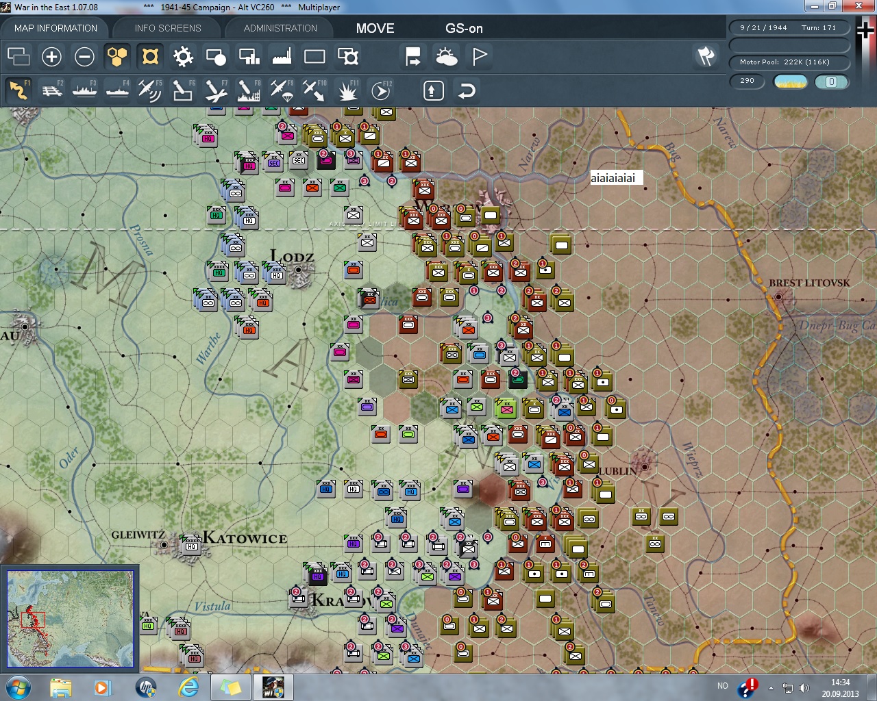877x701 pixels.
Task: Click the GS-on status label
Action: 464,28
